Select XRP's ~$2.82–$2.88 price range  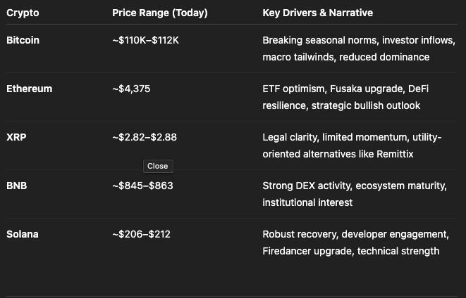(x=145, y=137)
